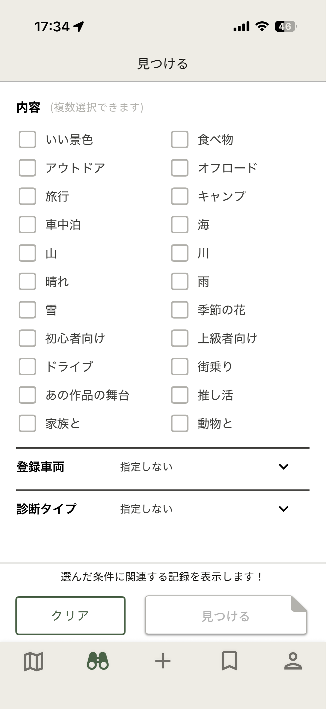Enable the キャンプ checkbox

coord(180,196)
